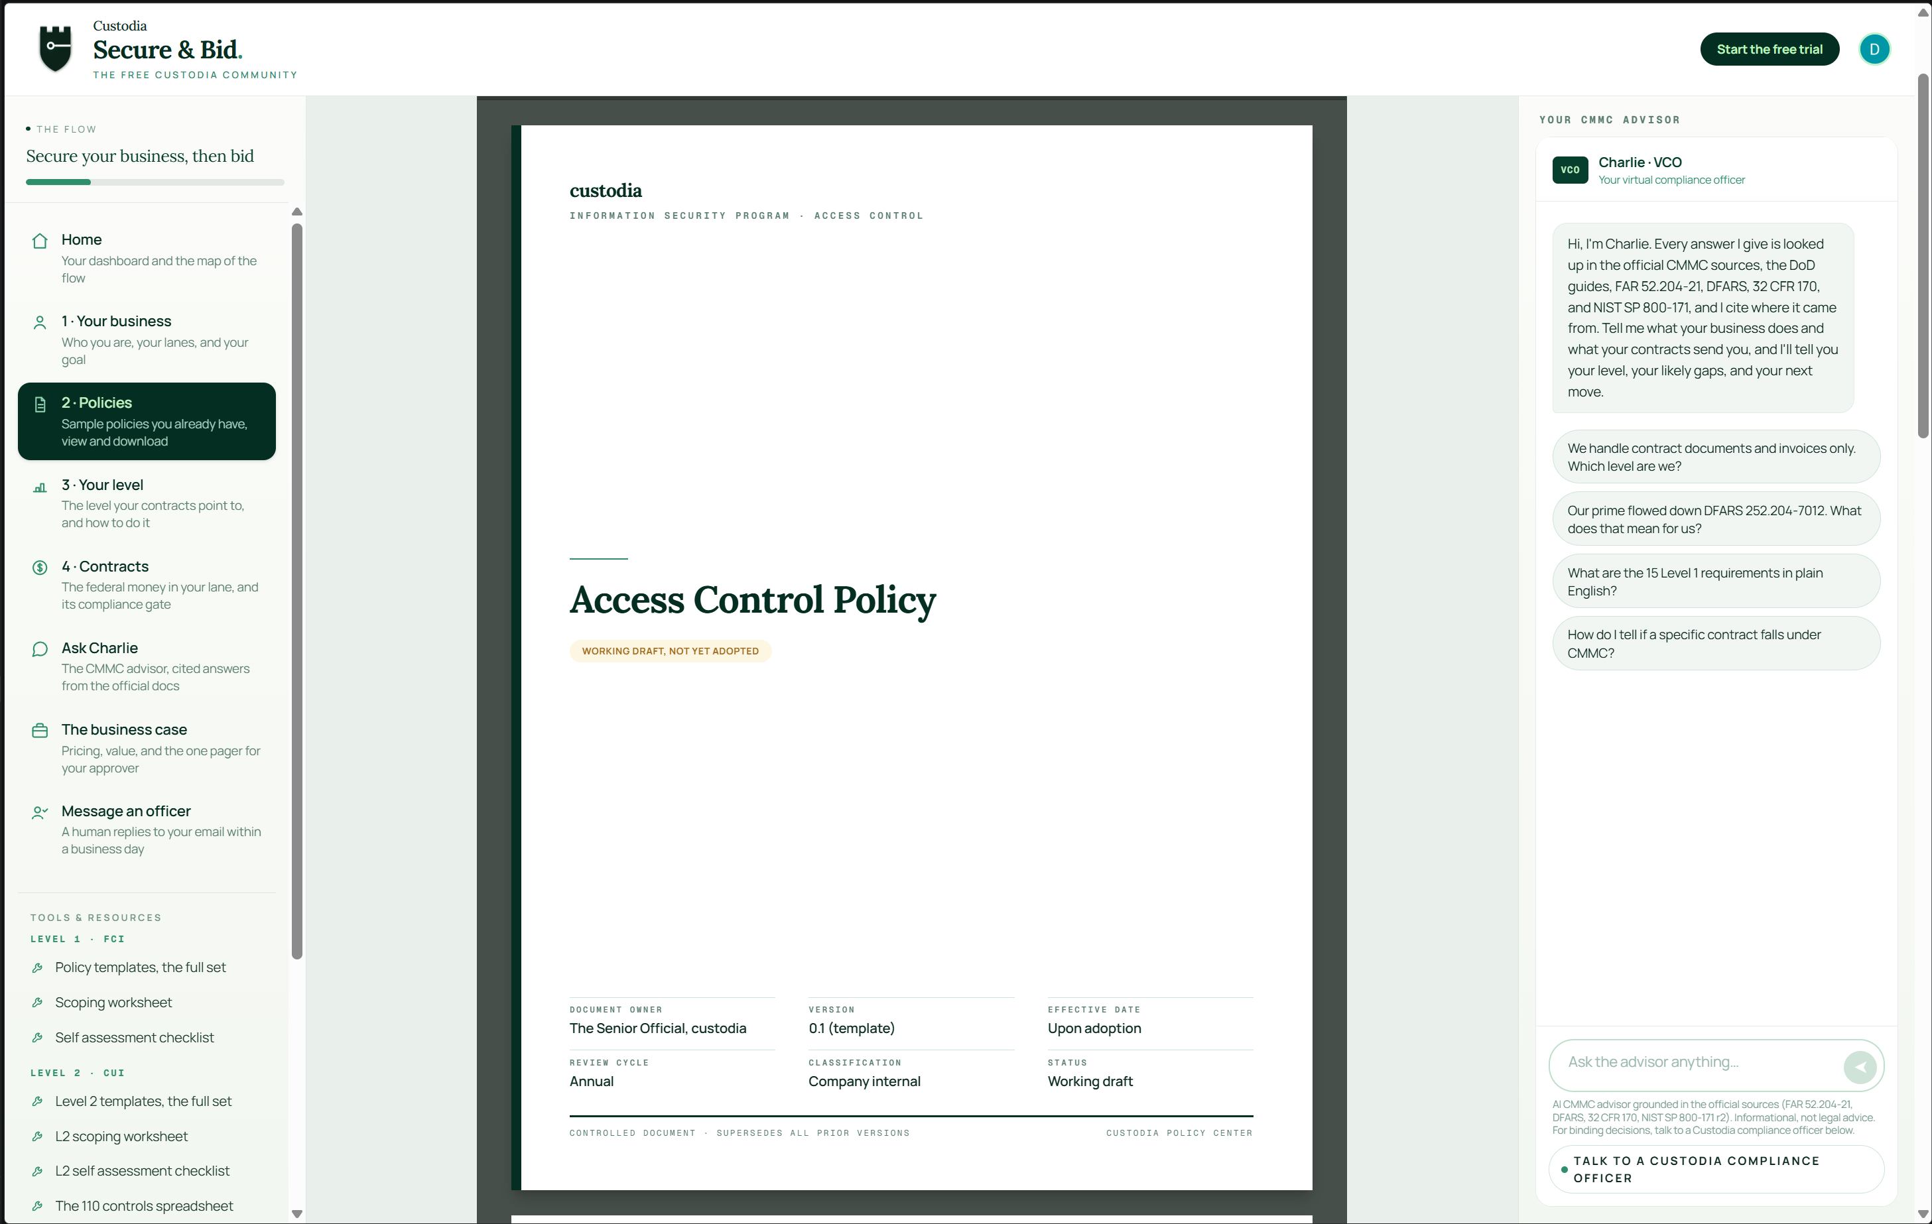Click the tool icon beside 110 controls spreadsheet
This screenshot has width=1932, height=1224.
click(x=37, y=1206)
